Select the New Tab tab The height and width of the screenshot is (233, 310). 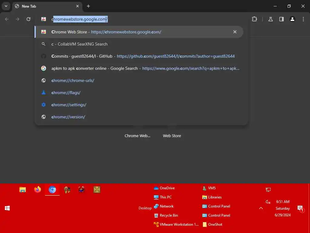(47, 6)
